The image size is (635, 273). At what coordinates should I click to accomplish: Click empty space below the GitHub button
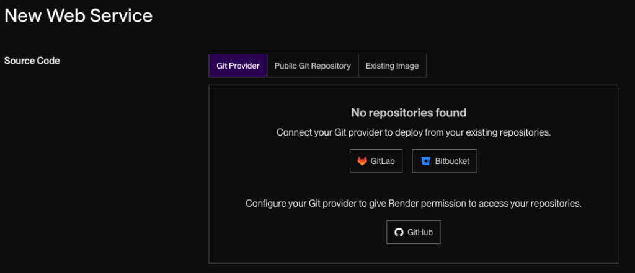coord(413,254)
